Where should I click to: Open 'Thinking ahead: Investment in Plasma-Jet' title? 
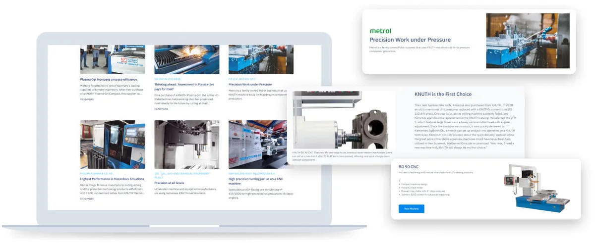[x=184, y=87]
